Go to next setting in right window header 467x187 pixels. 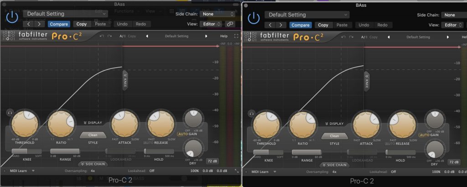pyautogui.click(x=281, y=25)
